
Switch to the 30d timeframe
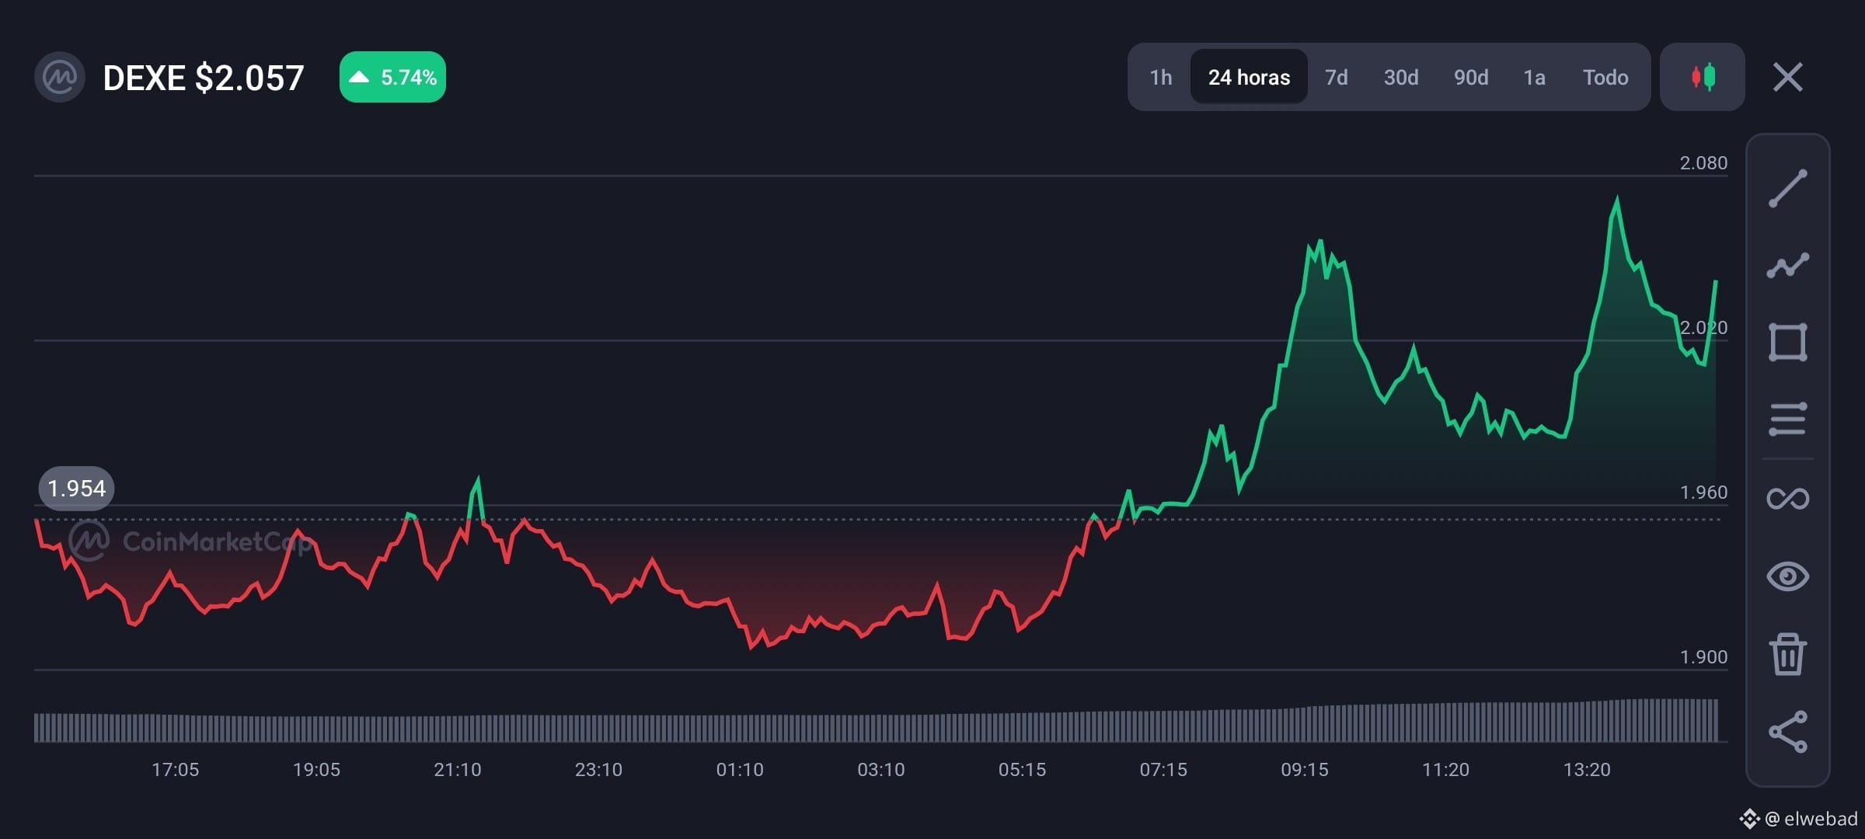click(1400, 77)
